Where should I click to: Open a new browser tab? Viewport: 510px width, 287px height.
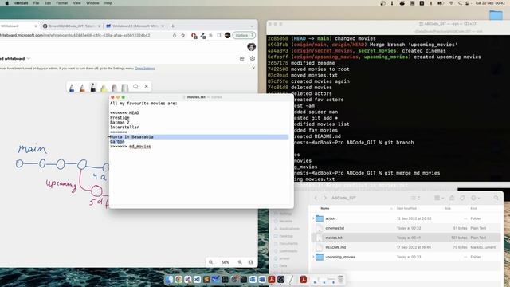pos(173,26)
